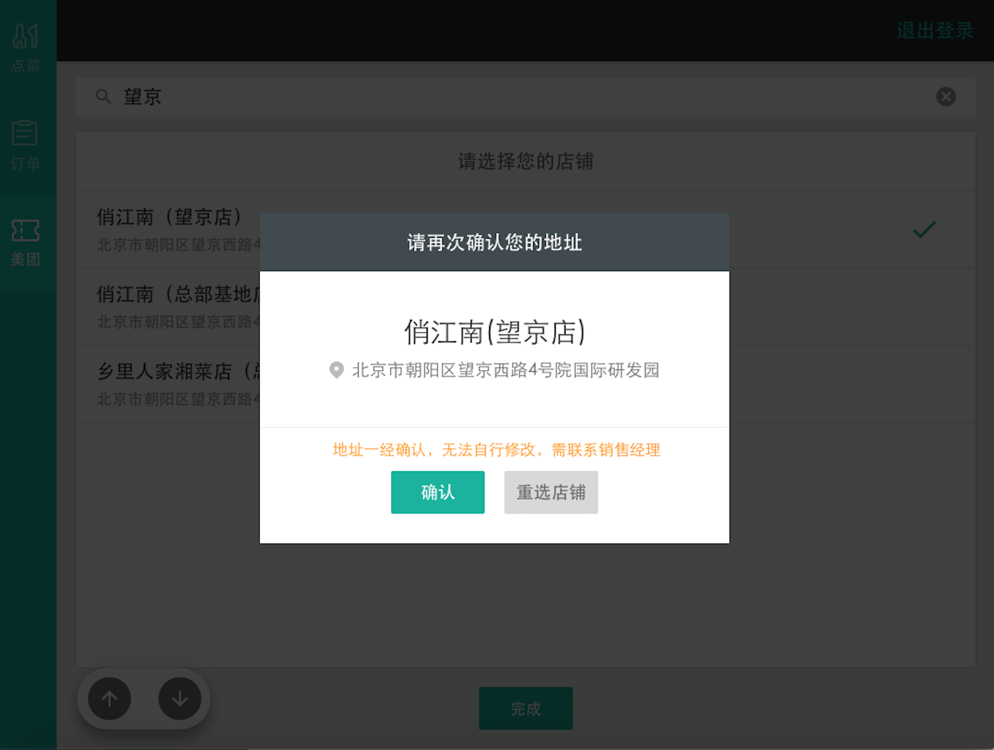Click dialog address 北京市朝阳区望京西路4号院国际研发园
994x750 pixels.
point(506,370)
